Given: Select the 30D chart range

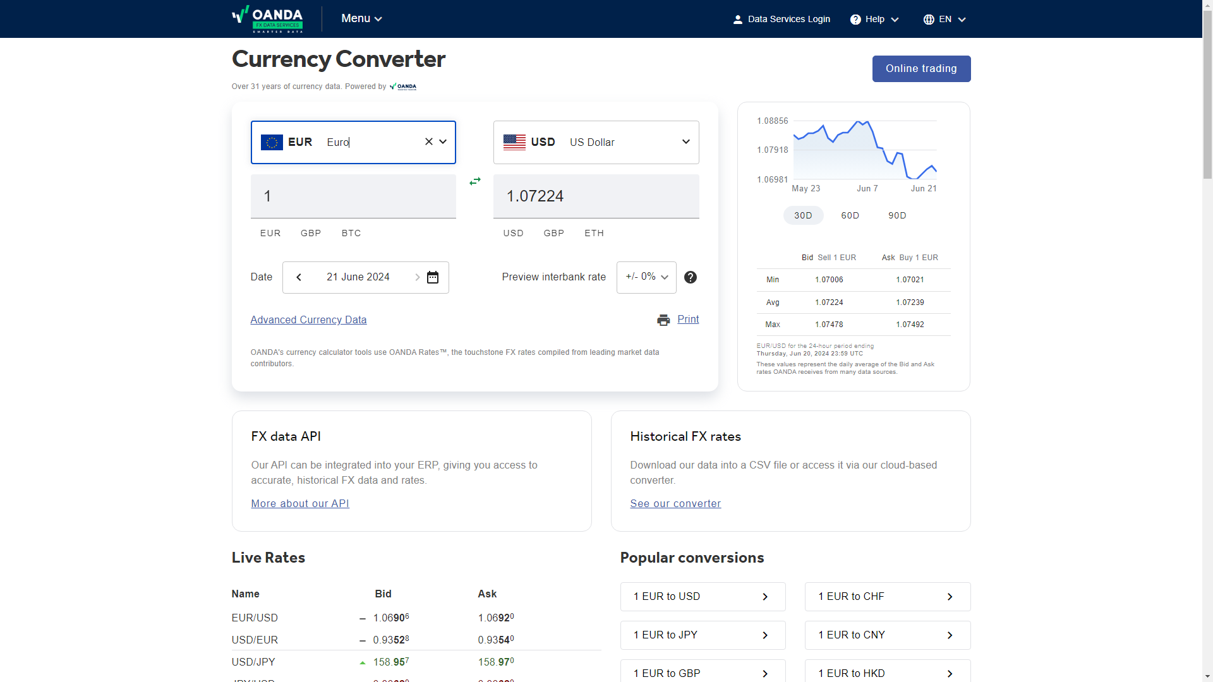Looking at the screenshot, I should click(x=803, y=215).
